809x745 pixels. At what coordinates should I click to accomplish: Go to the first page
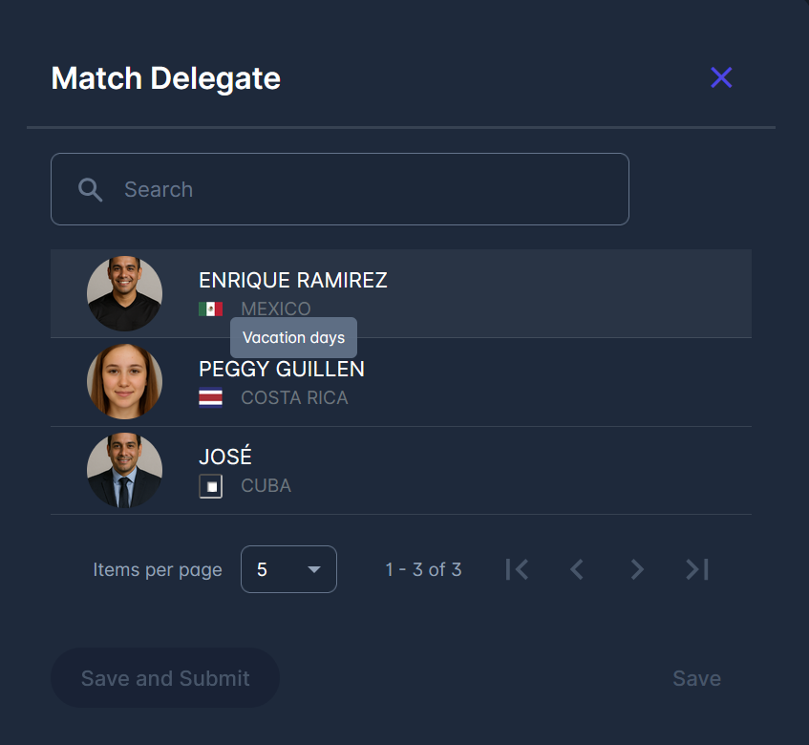tap(517, 569)
